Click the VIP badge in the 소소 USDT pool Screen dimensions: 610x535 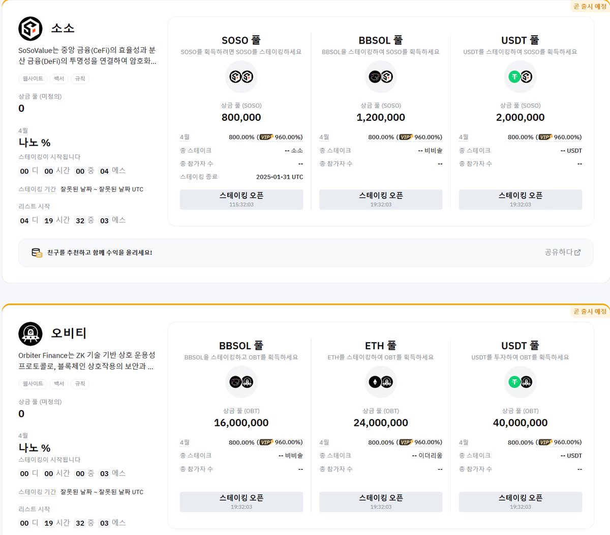tap(545, 137)
